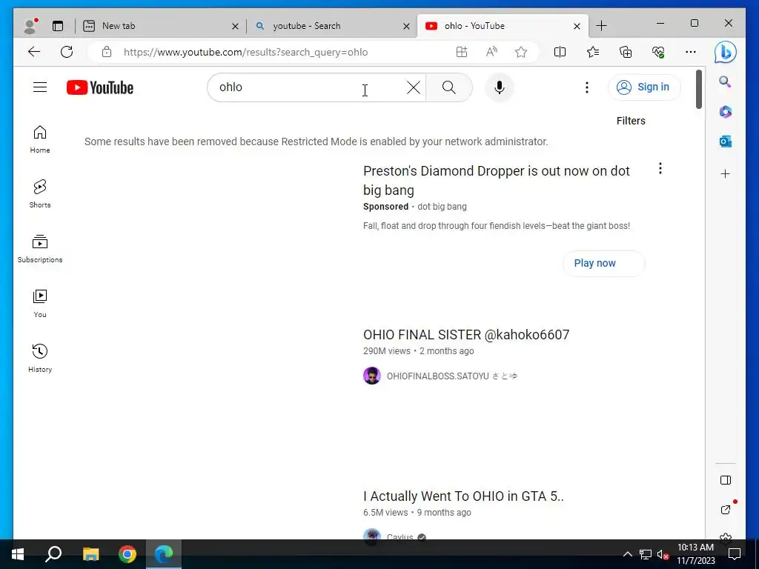The image size is (759, 569).
Task: Switch to the New tab tab
Action: pos(161,26)
